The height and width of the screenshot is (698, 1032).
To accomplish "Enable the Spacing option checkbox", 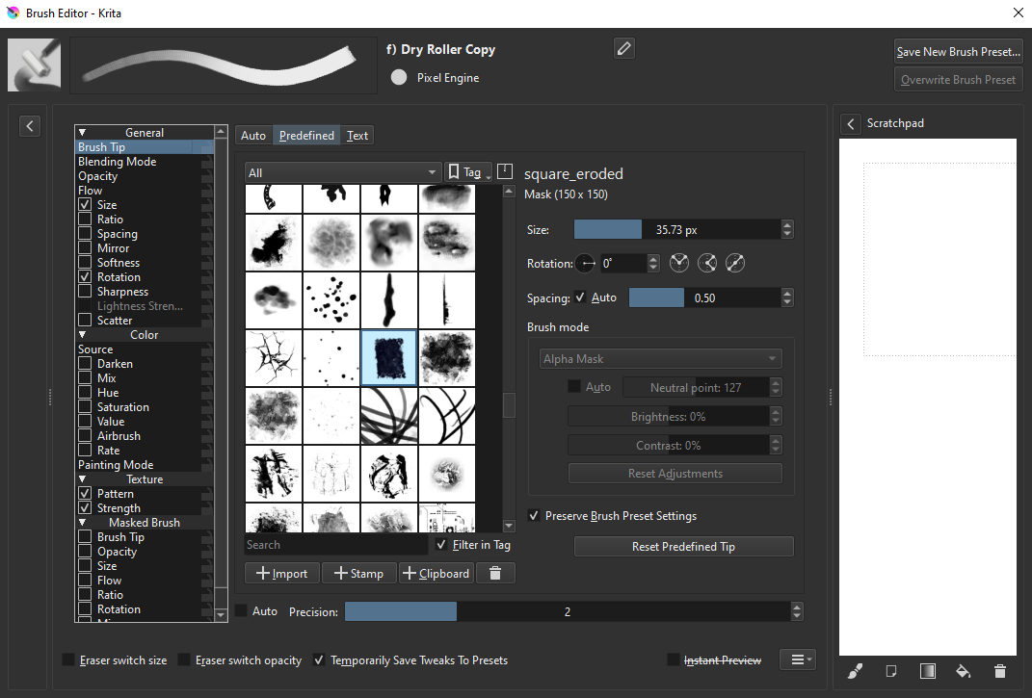I will coord(86,234).
